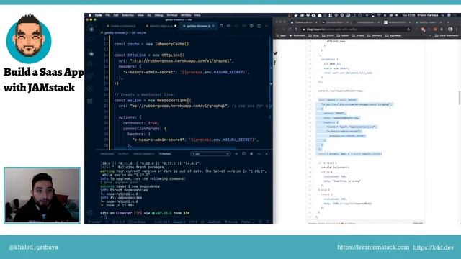Click the JavaScript language mode in status bar
Image resolution: width=461 pixels, height=259 pixels.
pyautogui.click(x=214, y=222)
